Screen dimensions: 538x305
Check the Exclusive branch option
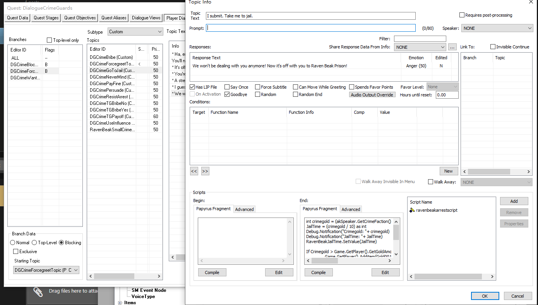tap(15, 252)
